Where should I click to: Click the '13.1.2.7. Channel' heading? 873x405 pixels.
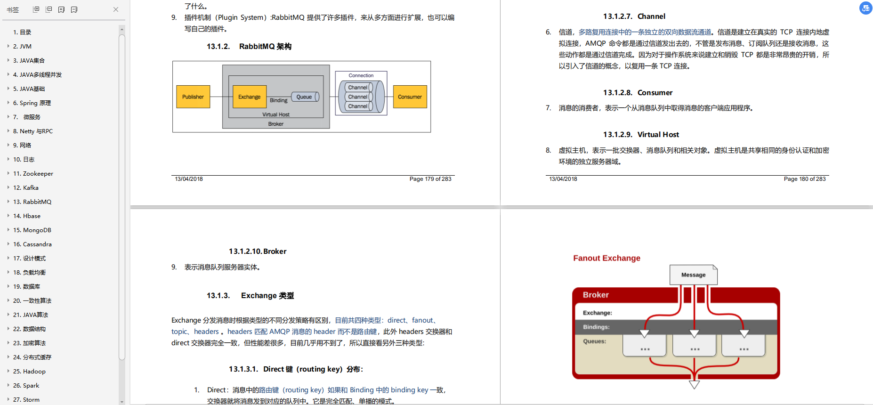point(634,16)
